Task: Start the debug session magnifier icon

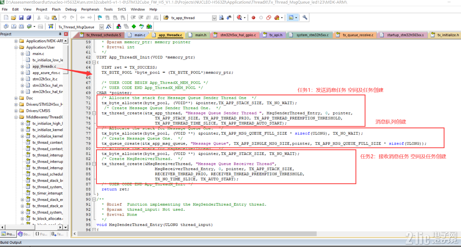Action: point(239,17)
